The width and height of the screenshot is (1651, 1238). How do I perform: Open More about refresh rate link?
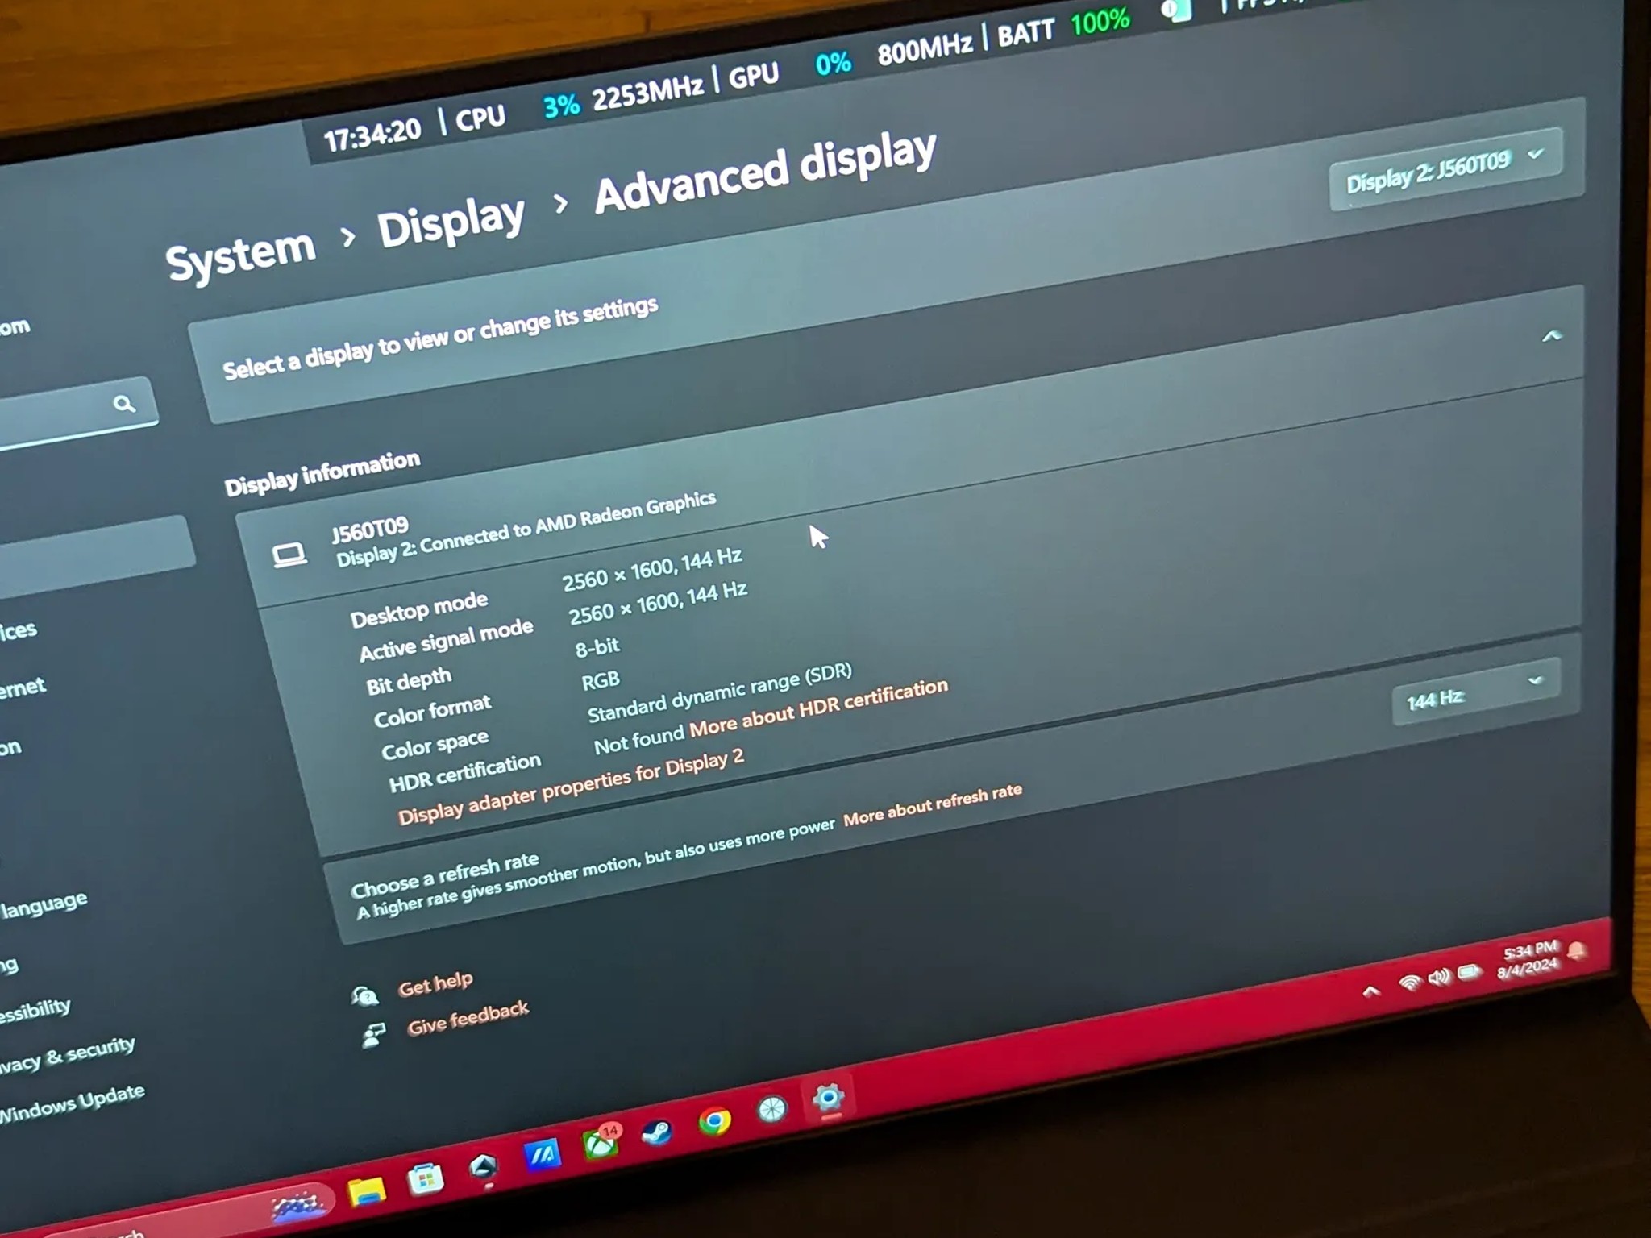933,804
